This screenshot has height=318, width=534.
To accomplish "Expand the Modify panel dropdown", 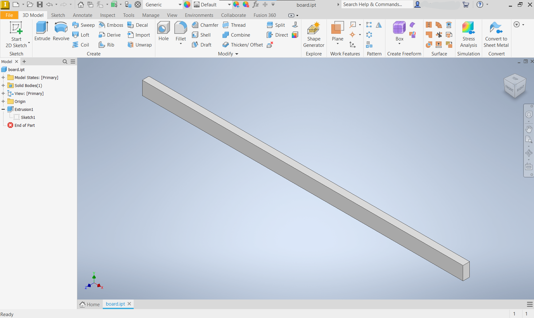I will pos(228,54).
